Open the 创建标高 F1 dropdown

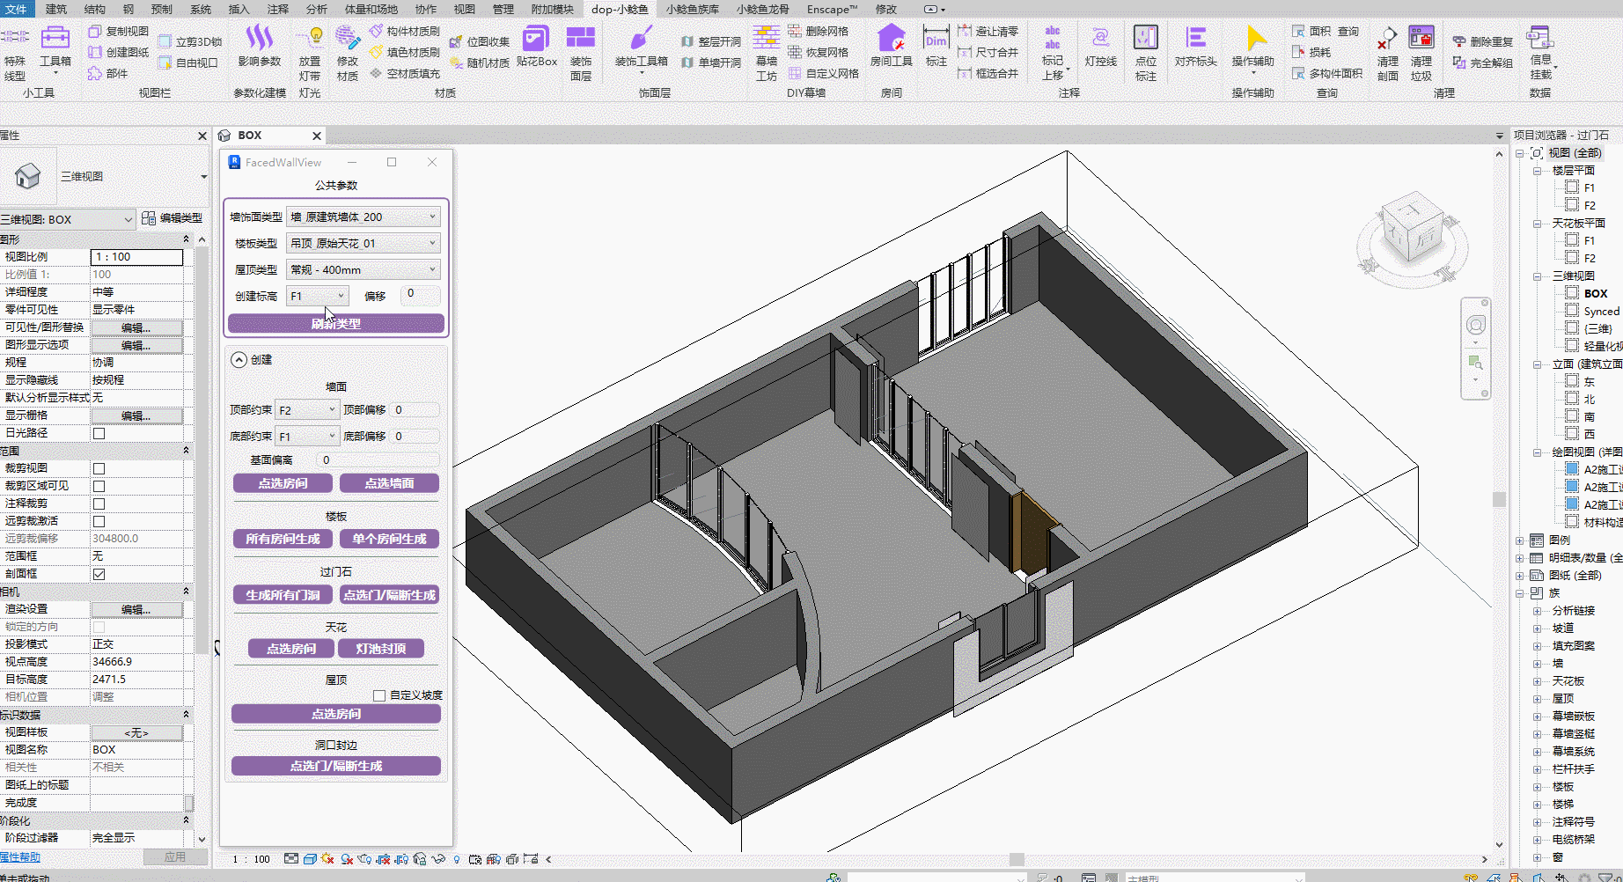317,297
